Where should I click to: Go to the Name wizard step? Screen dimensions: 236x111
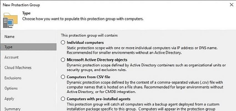9,37
